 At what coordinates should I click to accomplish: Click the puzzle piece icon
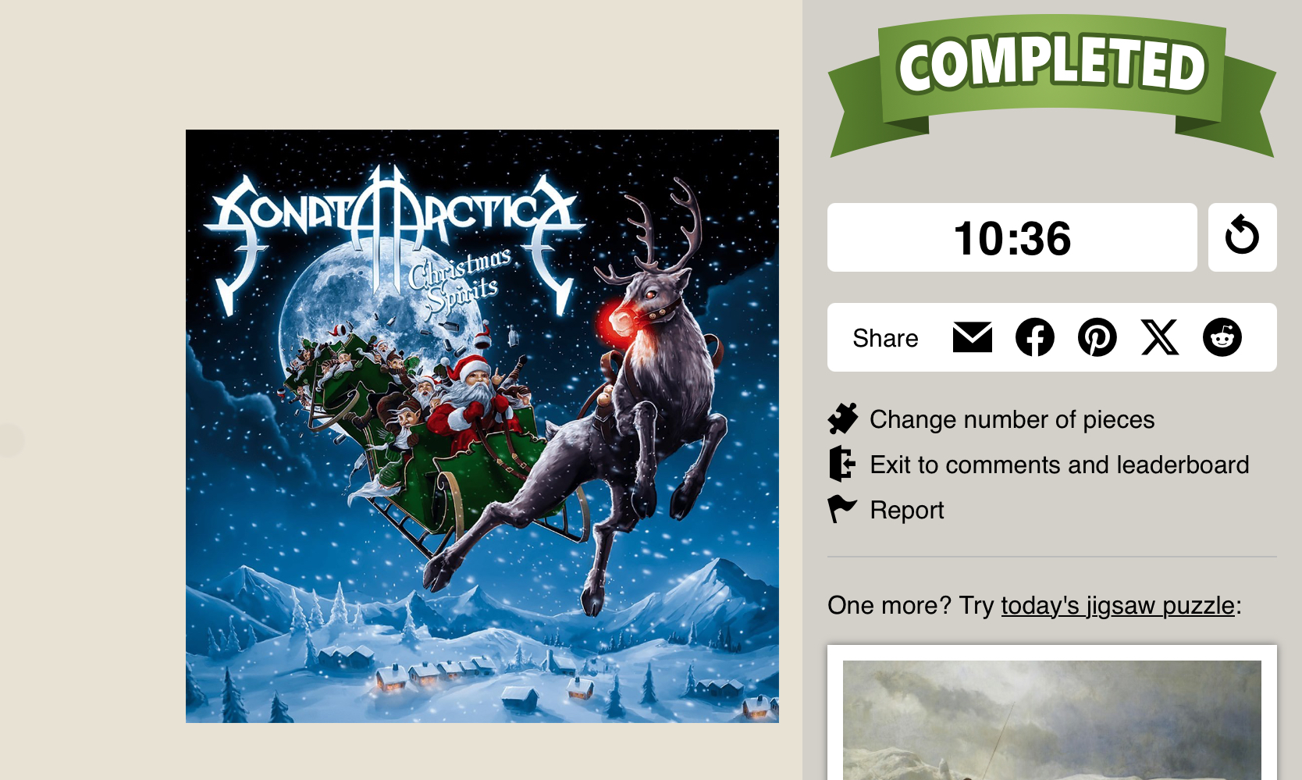coord(843,419)
